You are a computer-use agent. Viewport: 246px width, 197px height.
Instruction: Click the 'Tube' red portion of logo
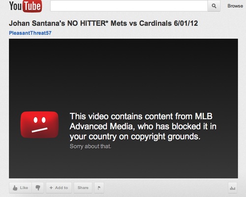(x=32, y=6)
